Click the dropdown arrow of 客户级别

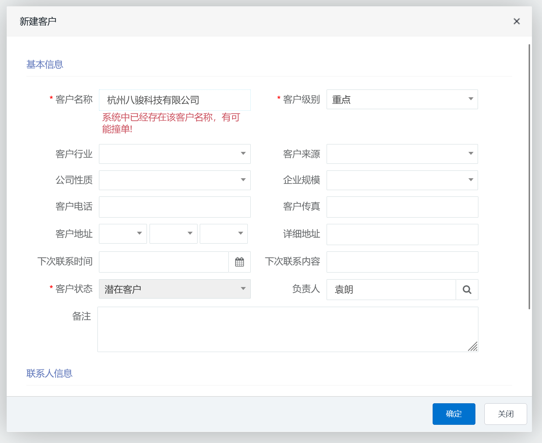click(470, 100)
